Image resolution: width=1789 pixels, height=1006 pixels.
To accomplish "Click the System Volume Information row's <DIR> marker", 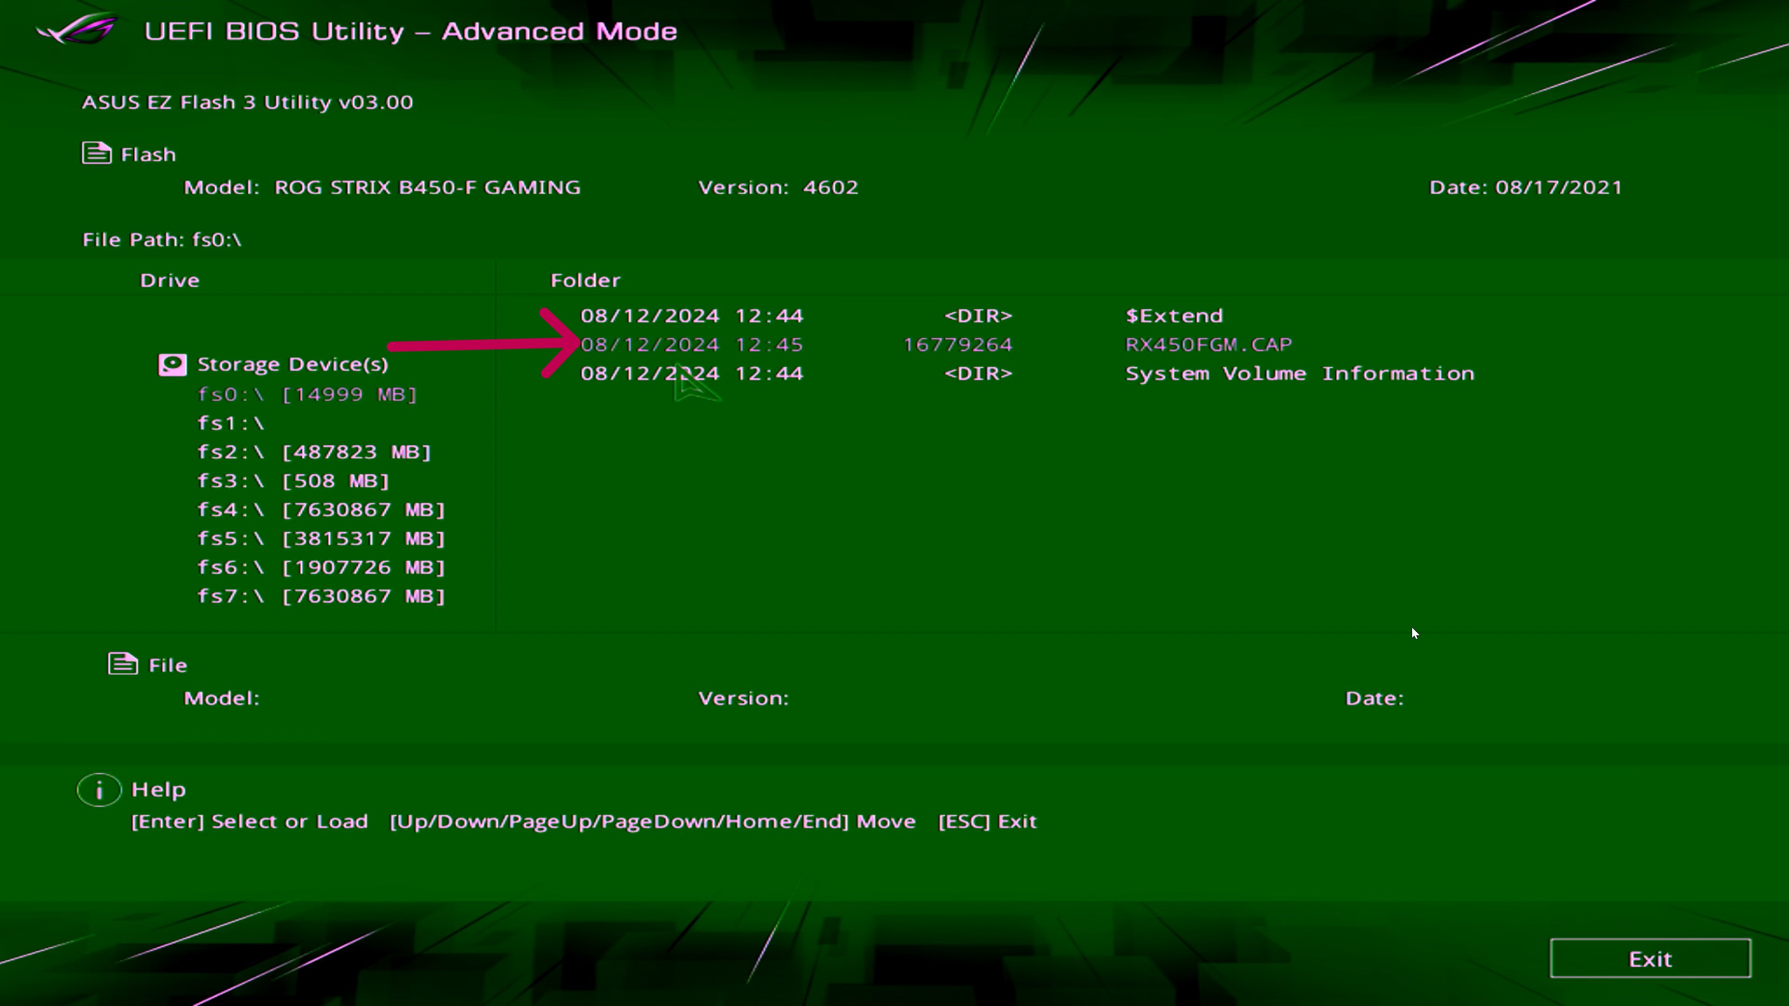I will tap(978, 374).
